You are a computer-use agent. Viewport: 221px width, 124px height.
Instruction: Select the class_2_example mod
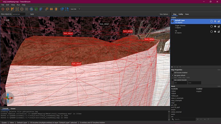[177, 98]
